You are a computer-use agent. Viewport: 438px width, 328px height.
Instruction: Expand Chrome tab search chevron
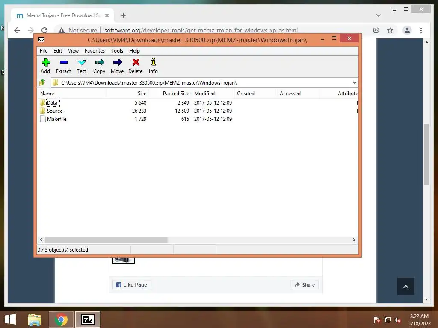(x=379, y=15)
